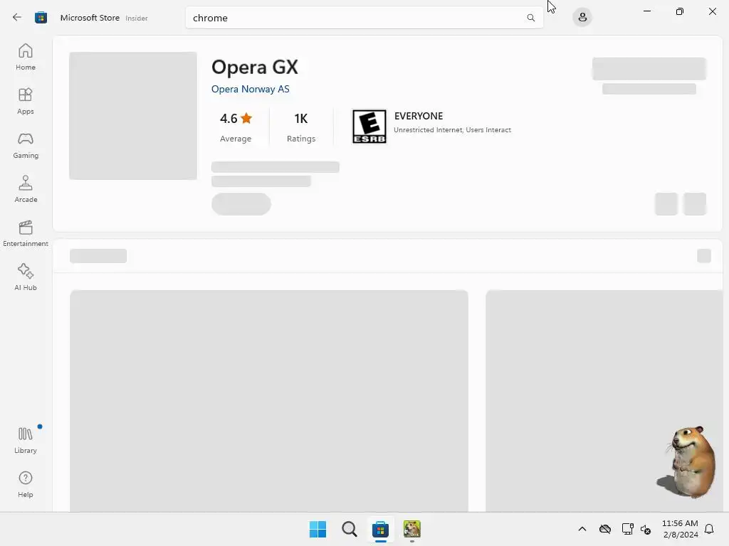Open the Windows Start menu
Screen dimensions: 729x546
click(318, 529)
